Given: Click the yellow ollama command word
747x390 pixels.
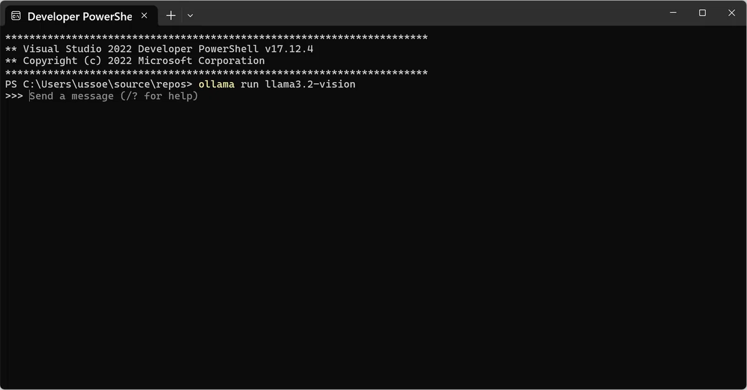Looking at the screenshot, I should tap(217, 84).
